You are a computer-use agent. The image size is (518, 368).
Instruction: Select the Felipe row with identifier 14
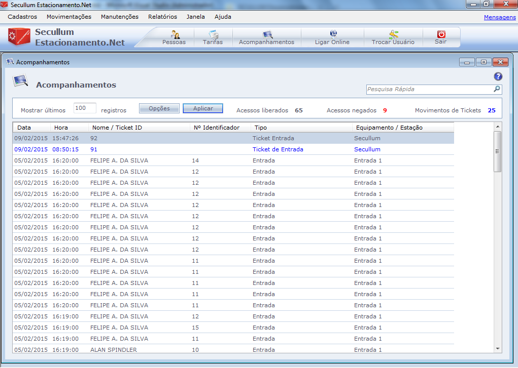[x=233, y=160]
